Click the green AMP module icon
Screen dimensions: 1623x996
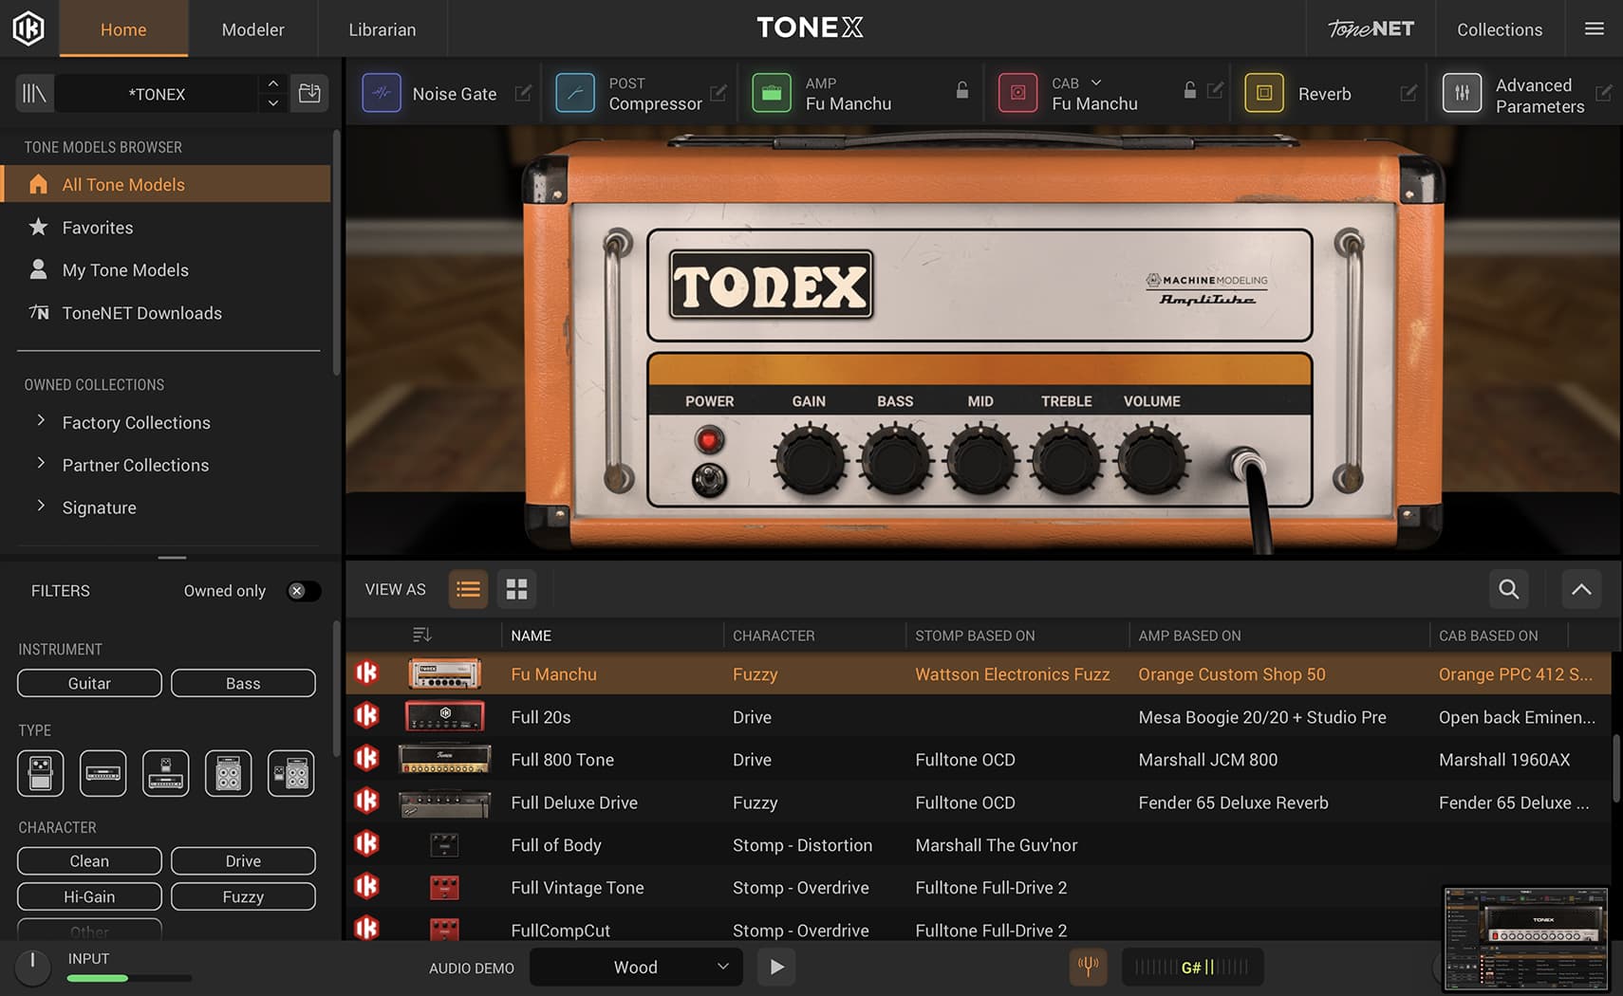[x=771, y=93]
